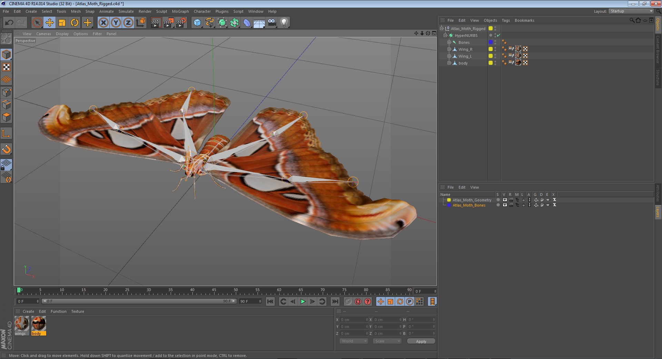Go to start of animation

tap(270, 301)
